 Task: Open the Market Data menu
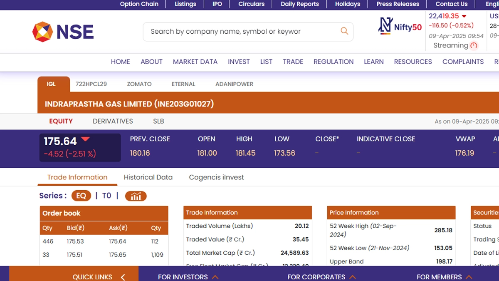point(195,62)
